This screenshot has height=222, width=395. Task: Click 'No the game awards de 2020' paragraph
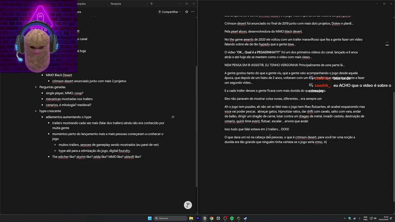(x=293, y=42)
